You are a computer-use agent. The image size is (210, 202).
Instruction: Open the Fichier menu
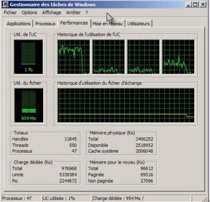point(10,13)
